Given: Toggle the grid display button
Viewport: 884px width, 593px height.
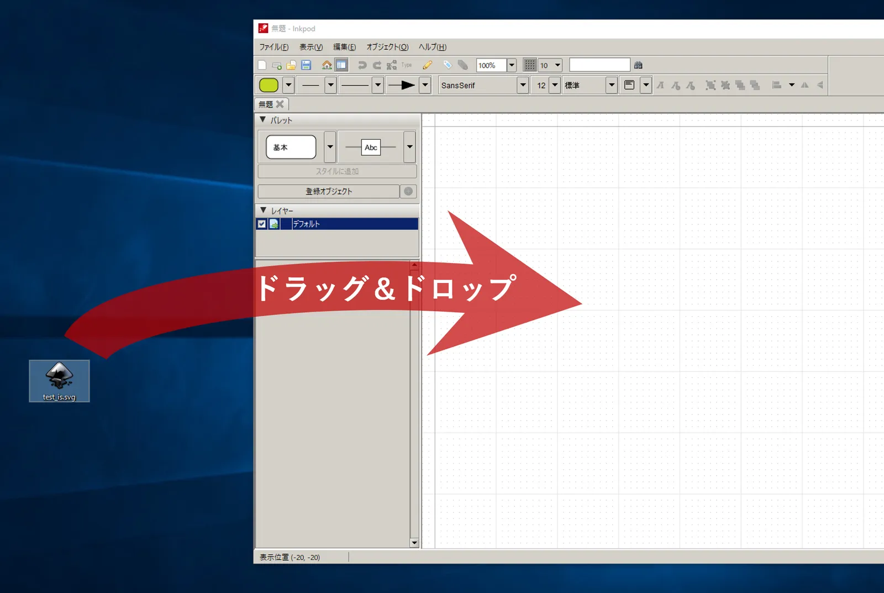Looking at the screenshot, I should [529, 65].
